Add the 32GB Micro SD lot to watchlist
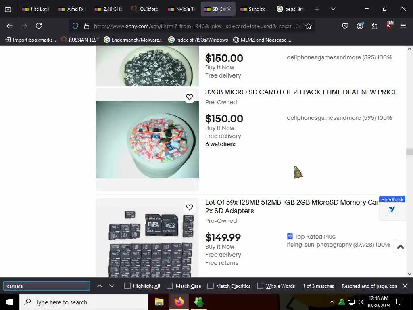 [x=190, y=97]
